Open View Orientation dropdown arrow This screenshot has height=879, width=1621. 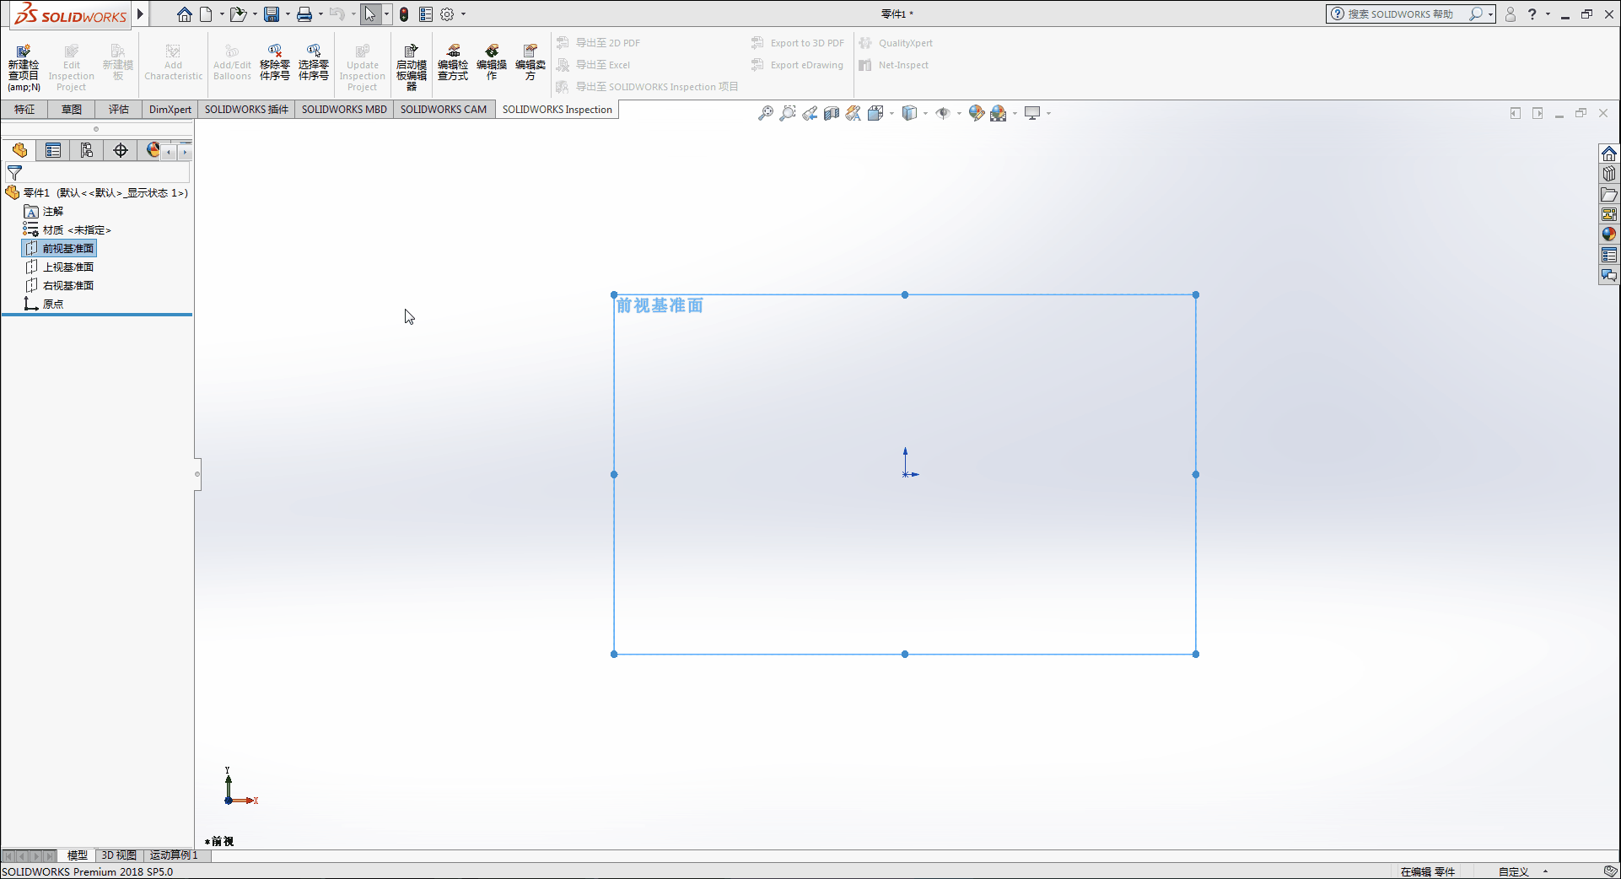click(x=891, y=113)
